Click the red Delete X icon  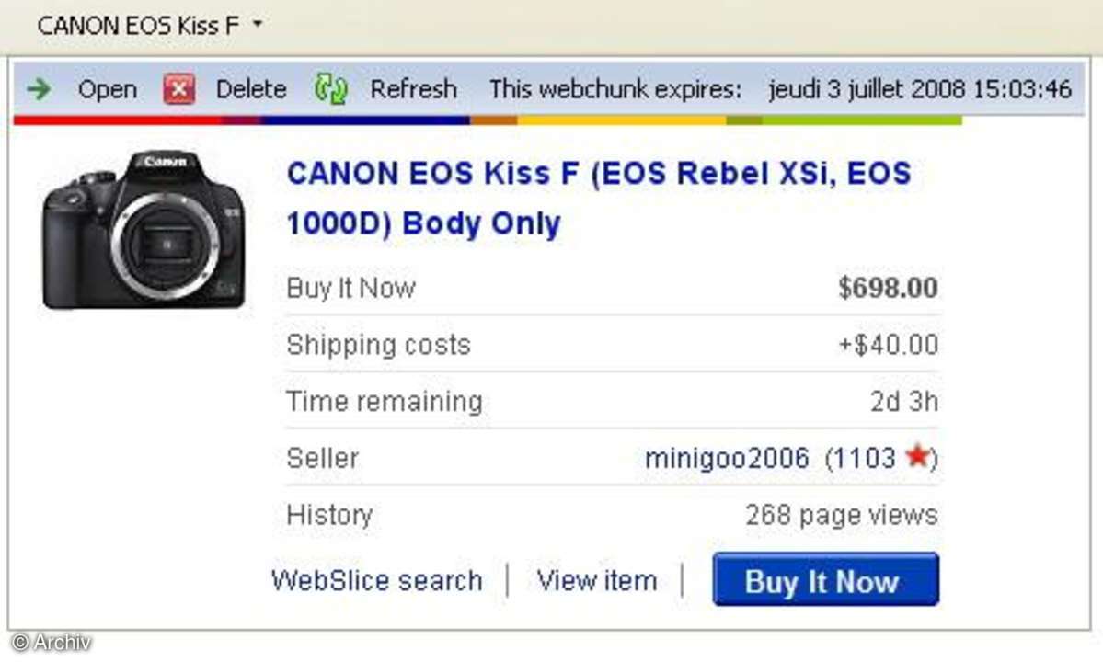[x=178, y=89]
